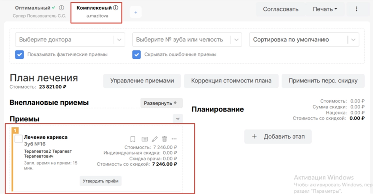The height and width of the screenshot is (194, 373).
Task: Open the three-dot menu on the appointment card
Action: click(x=174, y=139)
